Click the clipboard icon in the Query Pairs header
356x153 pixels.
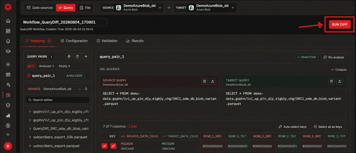[77, 56]
